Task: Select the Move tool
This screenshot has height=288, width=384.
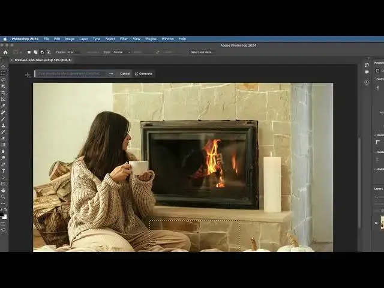Action: [x=3, y=67]
